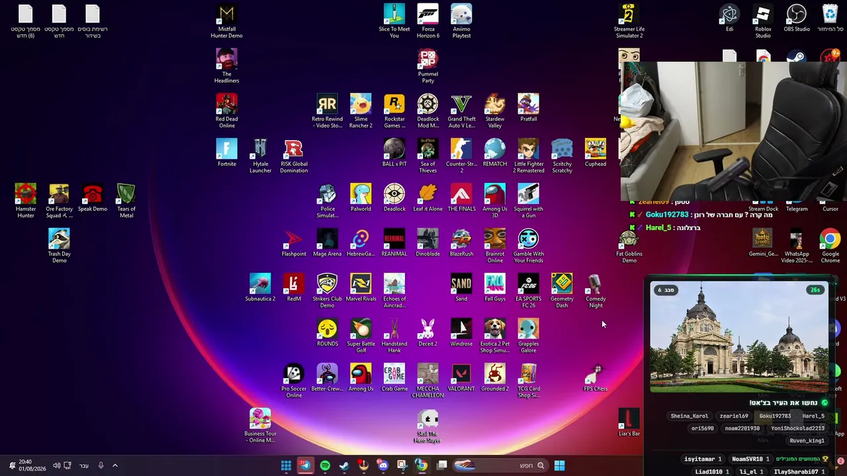Click the chat username Goku192783
Image resolution: width=847 pixels, height=476 pixels.
[x=667, y=215]
